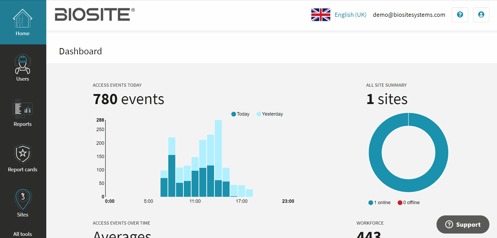The width and height of the screenshot is (497, 238).
Task: Select the Report cards shield icon
Action: tap(23, 154)
